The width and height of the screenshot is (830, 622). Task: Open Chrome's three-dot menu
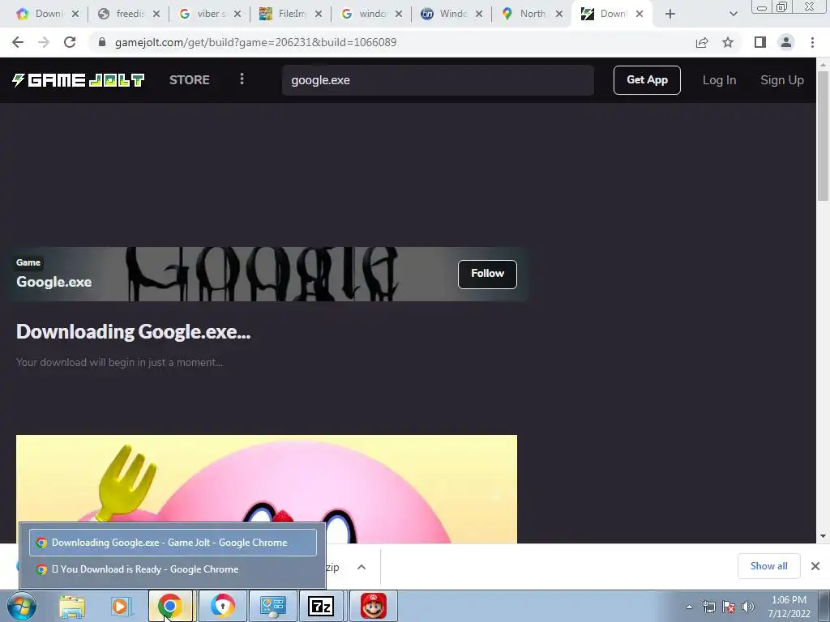[812, 42]
